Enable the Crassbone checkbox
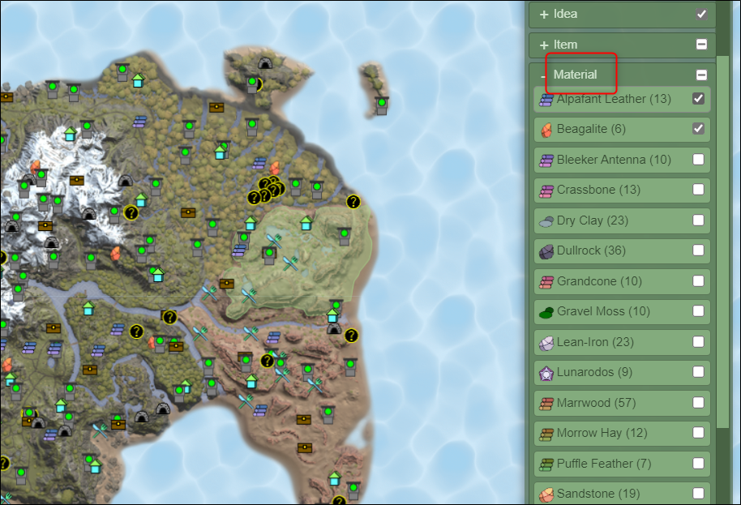Image resolution: width=741 pixels, height=505 pixels. [x=698, y=190]
